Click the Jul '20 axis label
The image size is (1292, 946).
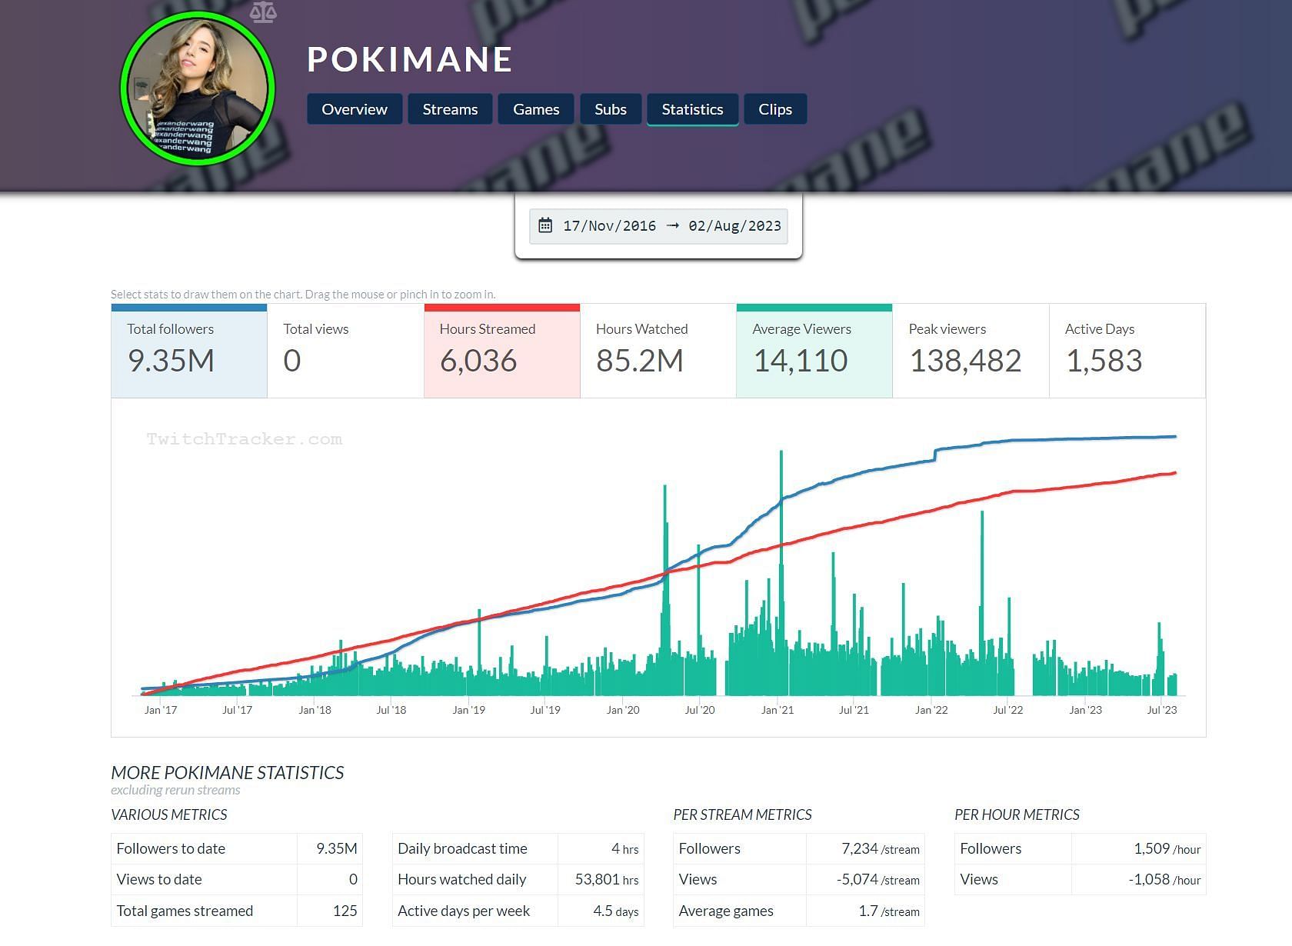coord(700,710)
